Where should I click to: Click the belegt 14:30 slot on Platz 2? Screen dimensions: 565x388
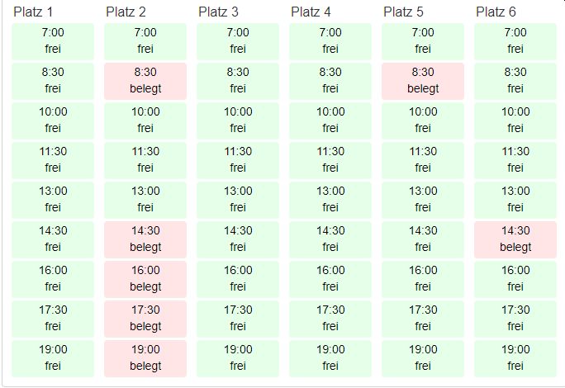click(145, 239)
